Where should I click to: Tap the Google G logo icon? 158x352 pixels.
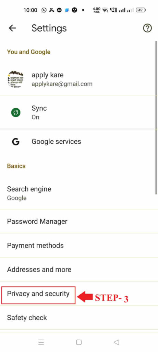click(16, 142)
